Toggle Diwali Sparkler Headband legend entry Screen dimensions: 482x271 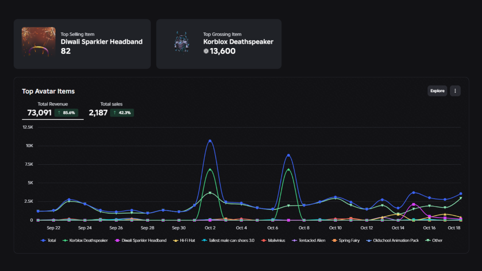140,240
